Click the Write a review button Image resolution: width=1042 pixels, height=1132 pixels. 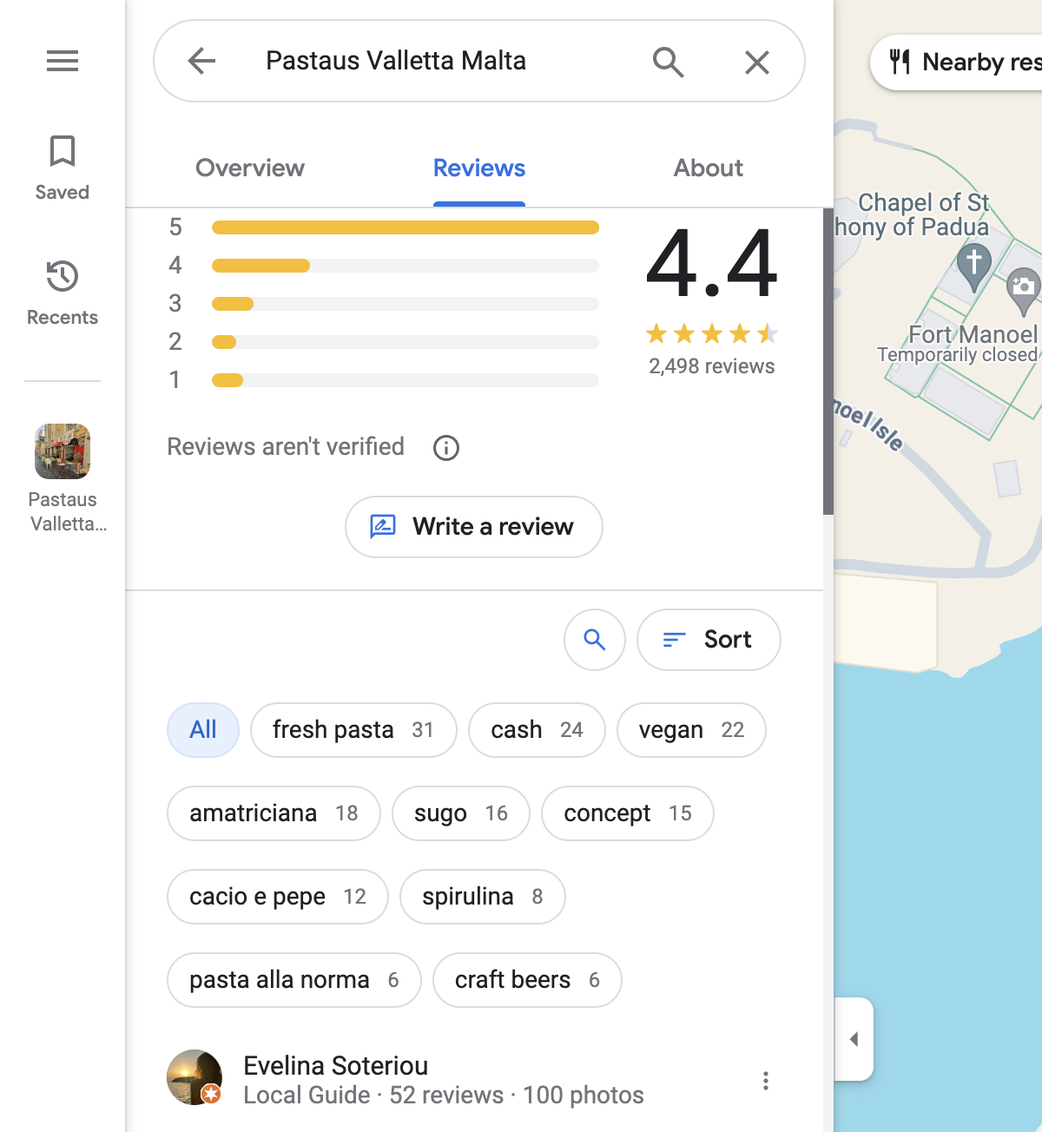tap(474, 527)
